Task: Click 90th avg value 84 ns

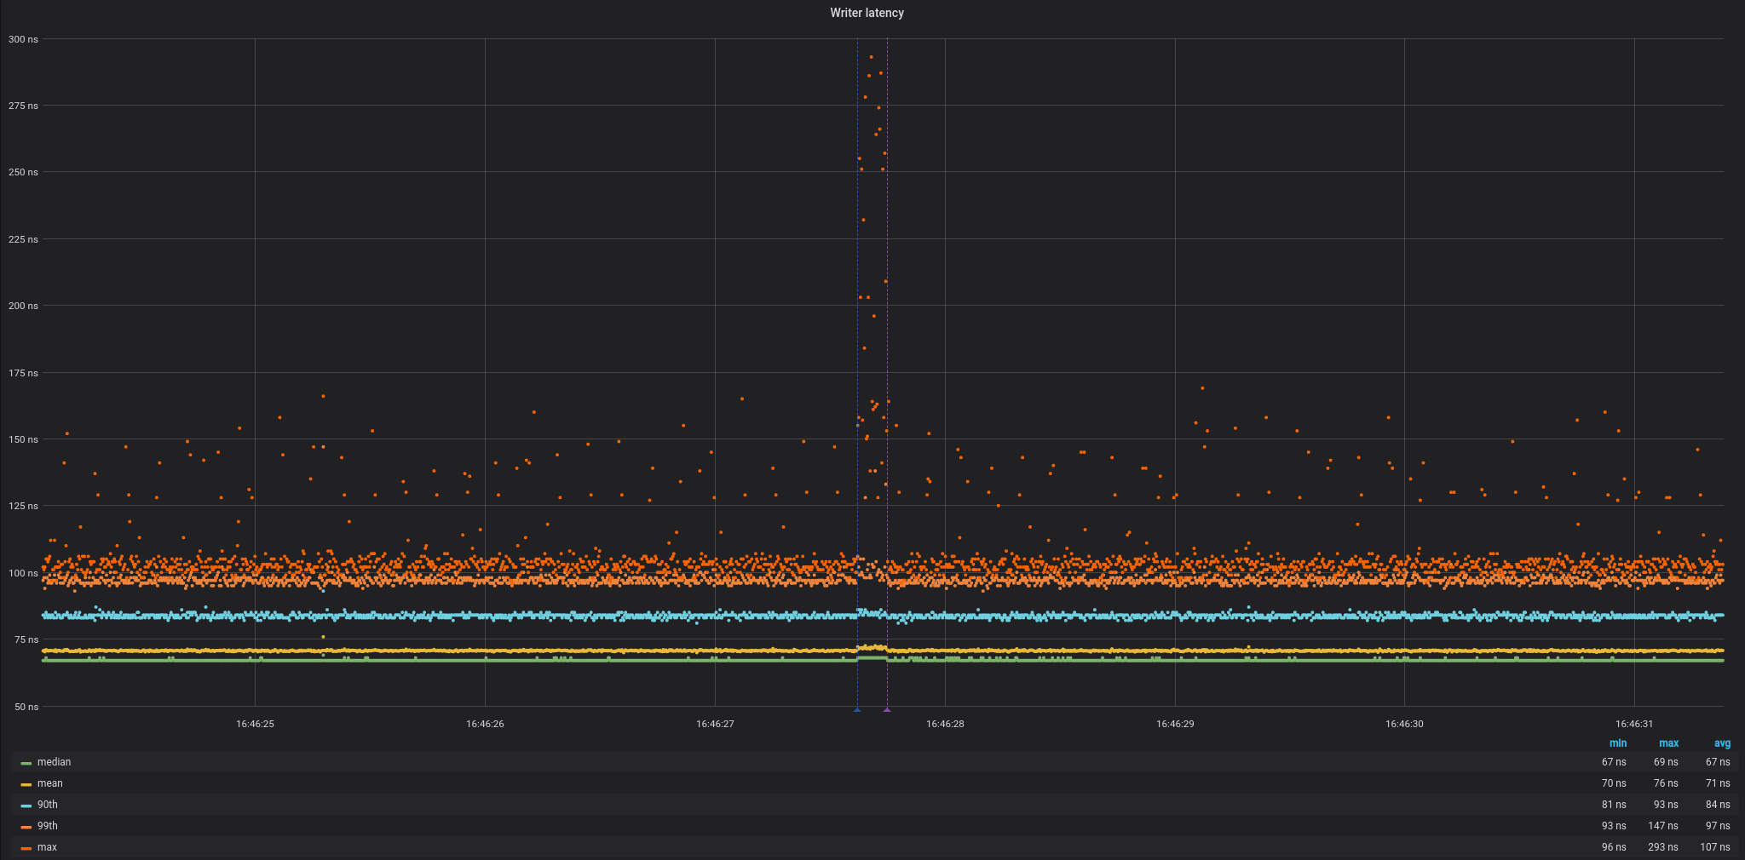Action: coord(1718,805)
